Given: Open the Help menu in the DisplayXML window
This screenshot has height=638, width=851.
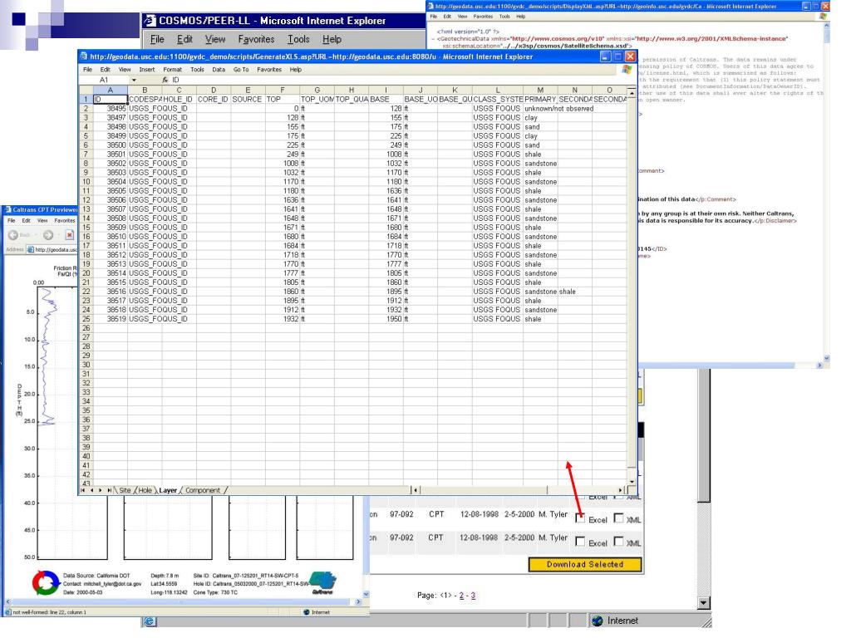Looking at the screenshot, I should pos(521,17).
